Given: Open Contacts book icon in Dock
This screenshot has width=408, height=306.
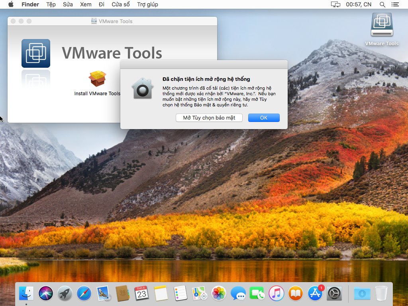Looking at the screenshot, I should pos(123,293).
